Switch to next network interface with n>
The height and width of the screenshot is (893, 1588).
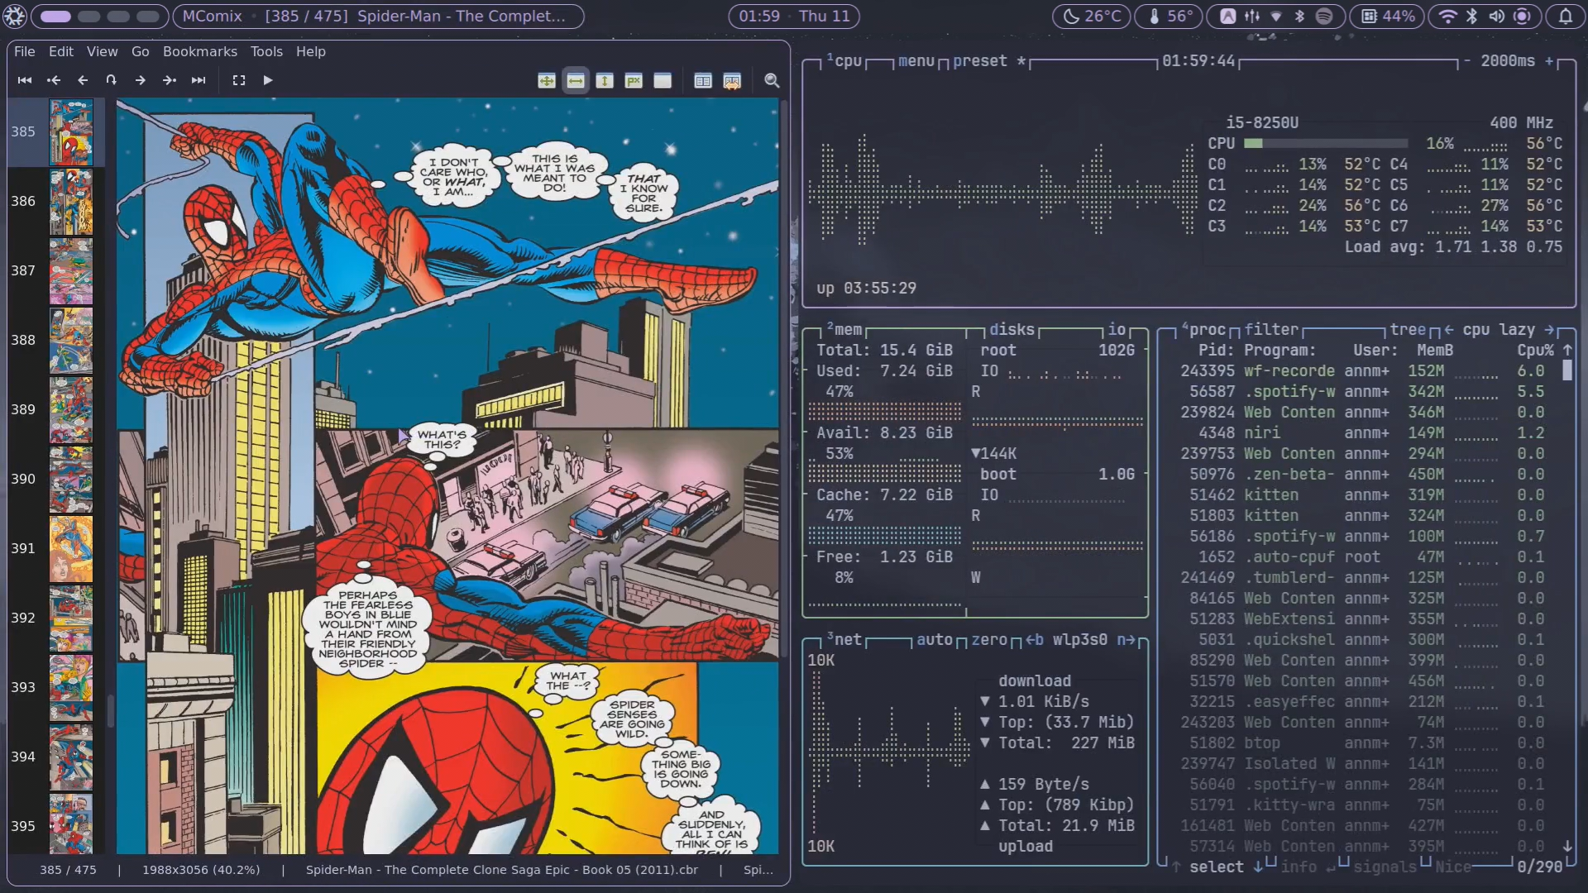coord(1126,640)
